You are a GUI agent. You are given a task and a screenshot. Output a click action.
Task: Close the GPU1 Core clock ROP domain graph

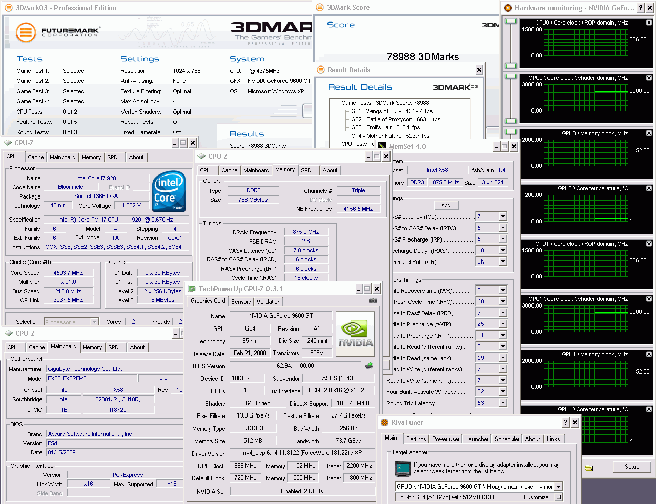coord(649,244)
